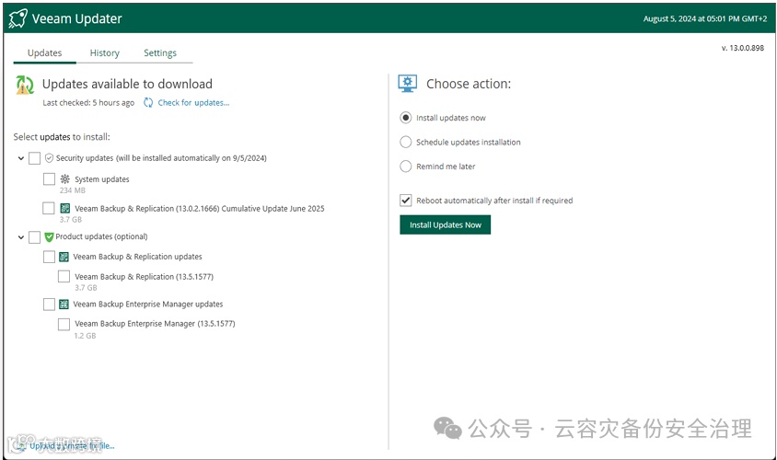
Task: Click the Veeam Backup Enterprise Manager updates icon
Action: coord(64,304)
